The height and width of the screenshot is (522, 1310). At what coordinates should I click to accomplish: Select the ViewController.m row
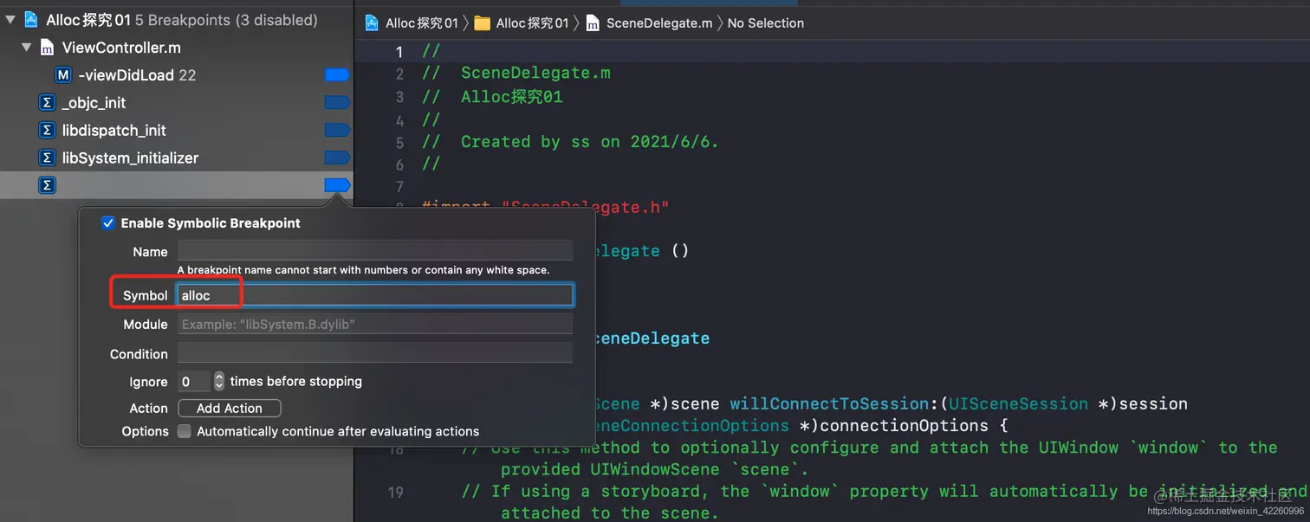pos(177,48)
